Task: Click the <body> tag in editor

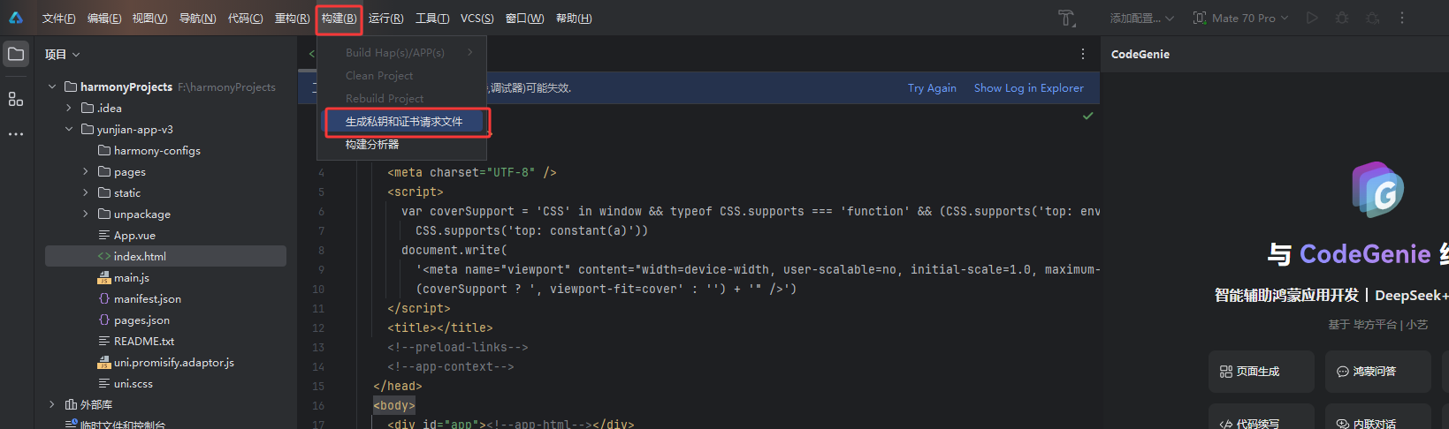Action: click(394, 405)
